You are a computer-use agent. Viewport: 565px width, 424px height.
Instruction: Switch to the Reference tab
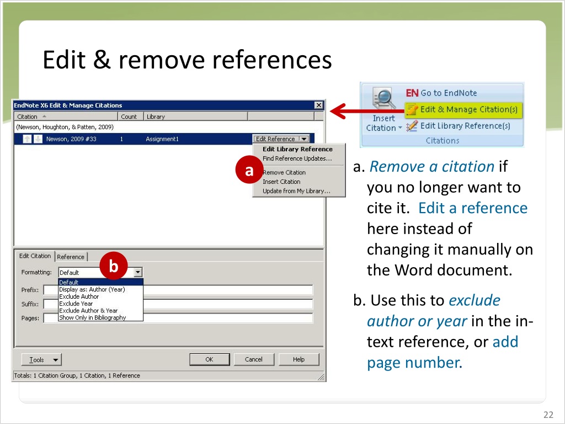(x=71, y=257)
